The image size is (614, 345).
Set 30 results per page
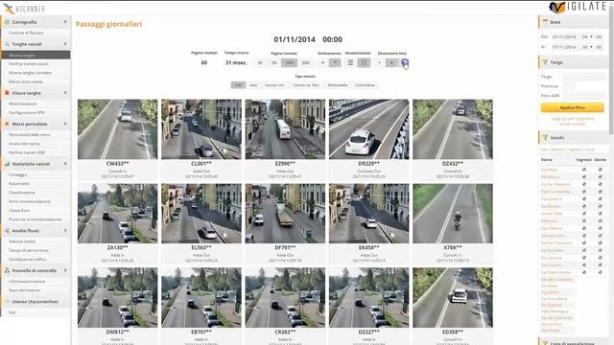tap(260, 62)
